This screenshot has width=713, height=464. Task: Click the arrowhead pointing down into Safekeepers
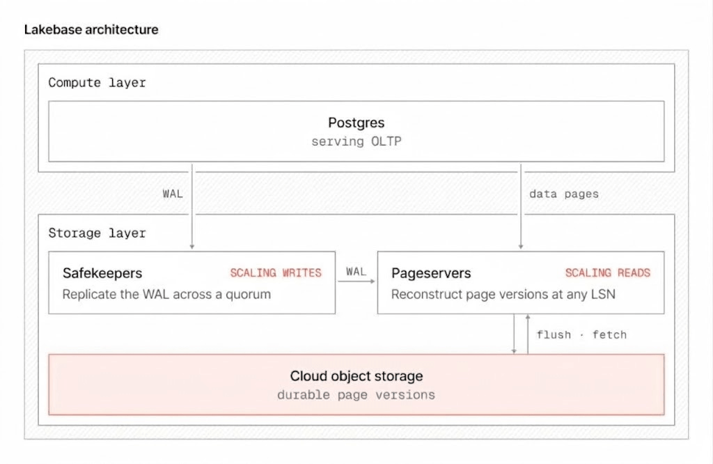192,247
